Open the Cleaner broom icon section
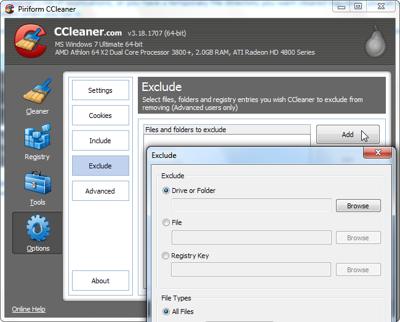Viewport: 400px width, 322px height. [x=38, y=91]
